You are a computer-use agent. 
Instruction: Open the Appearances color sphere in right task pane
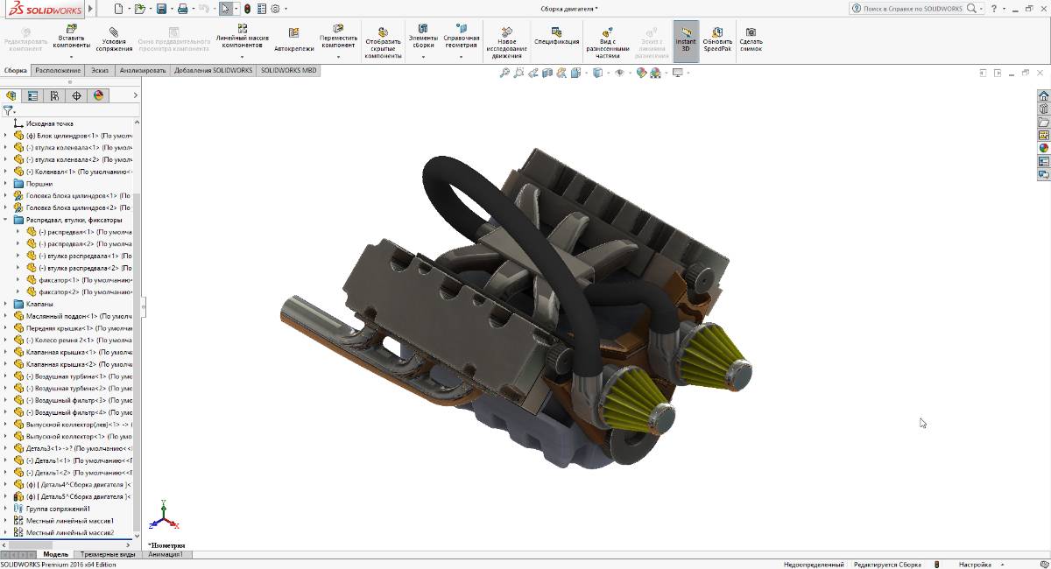pos(1043,148)
